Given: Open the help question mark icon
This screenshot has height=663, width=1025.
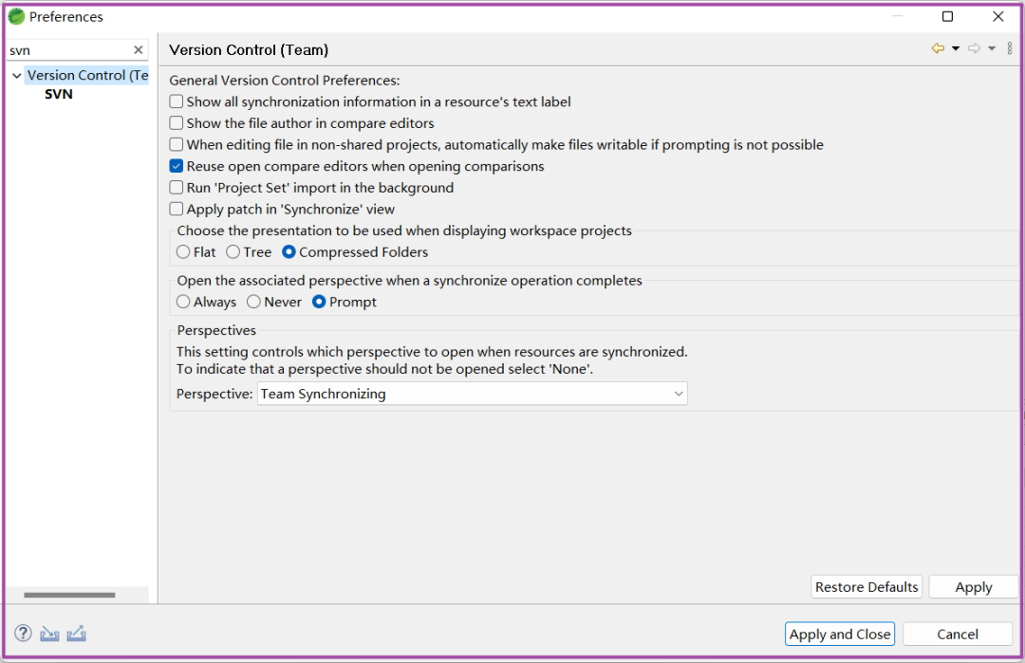Looking at the screenshot, I should [x=23, y=634].
